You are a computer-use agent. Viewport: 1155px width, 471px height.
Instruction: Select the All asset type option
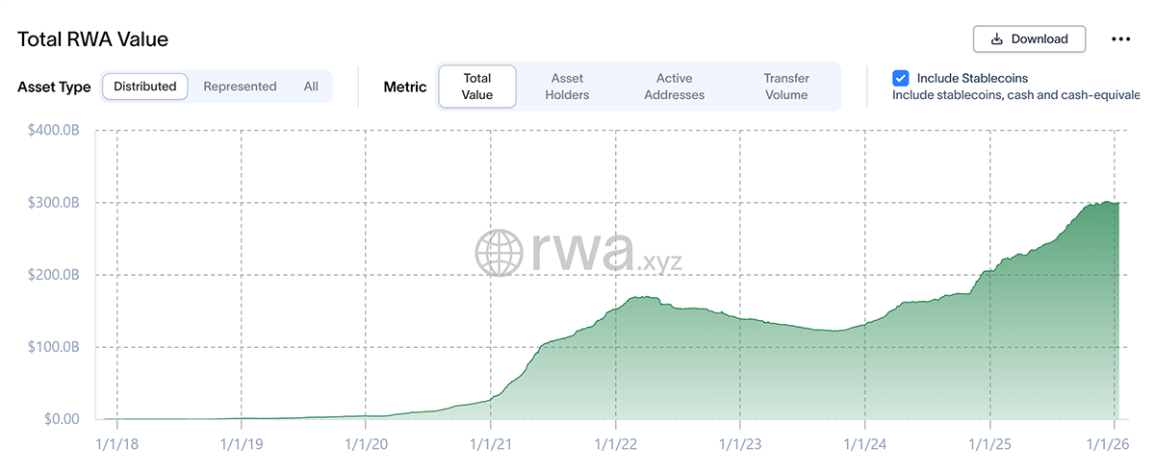(311, 87)
